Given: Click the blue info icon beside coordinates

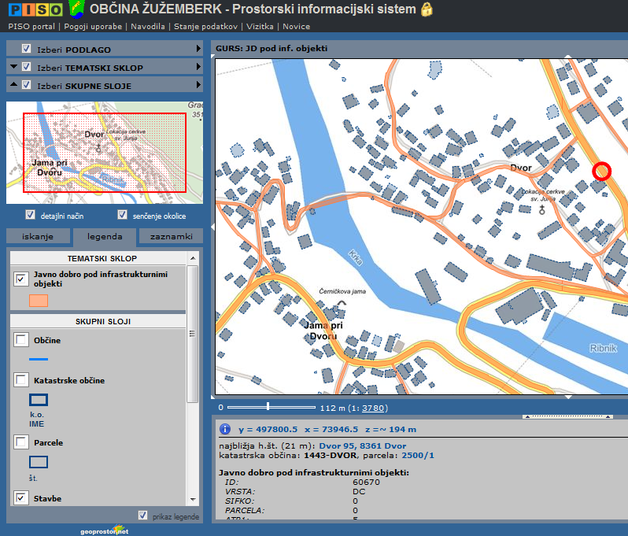Looking at the screenshot, I should (225, 429).
